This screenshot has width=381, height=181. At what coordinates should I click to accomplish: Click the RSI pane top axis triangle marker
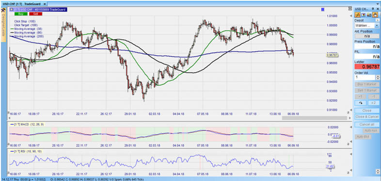coord(350,154)
